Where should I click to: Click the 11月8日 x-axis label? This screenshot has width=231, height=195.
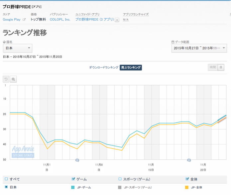pyautogui.click(x=99, y=167)
